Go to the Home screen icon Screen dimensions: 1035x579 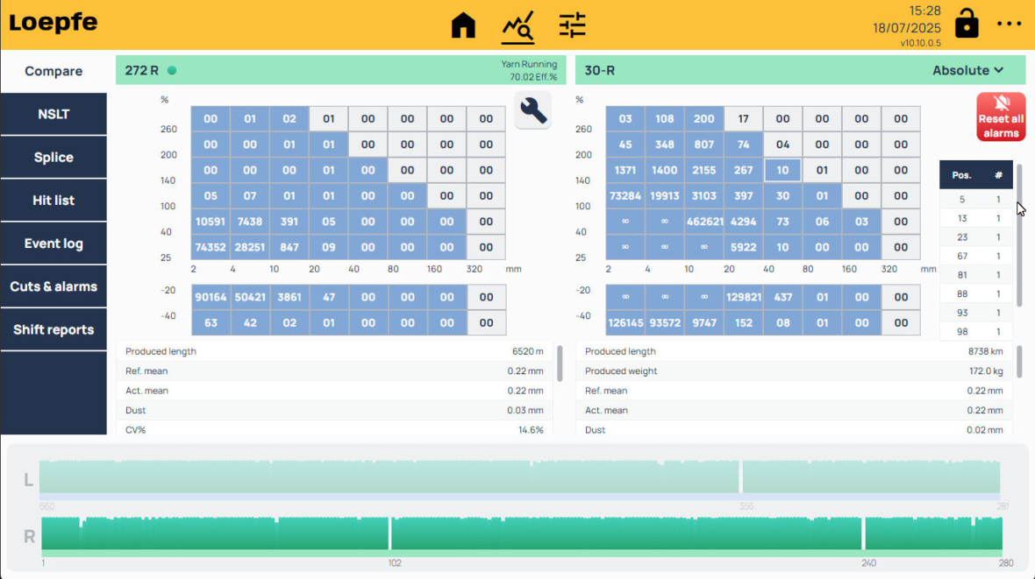coord(463,25)
